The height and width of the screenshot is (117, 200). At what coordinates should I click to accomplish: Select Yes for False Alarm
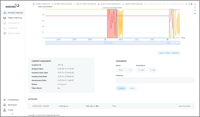point(141,70)
